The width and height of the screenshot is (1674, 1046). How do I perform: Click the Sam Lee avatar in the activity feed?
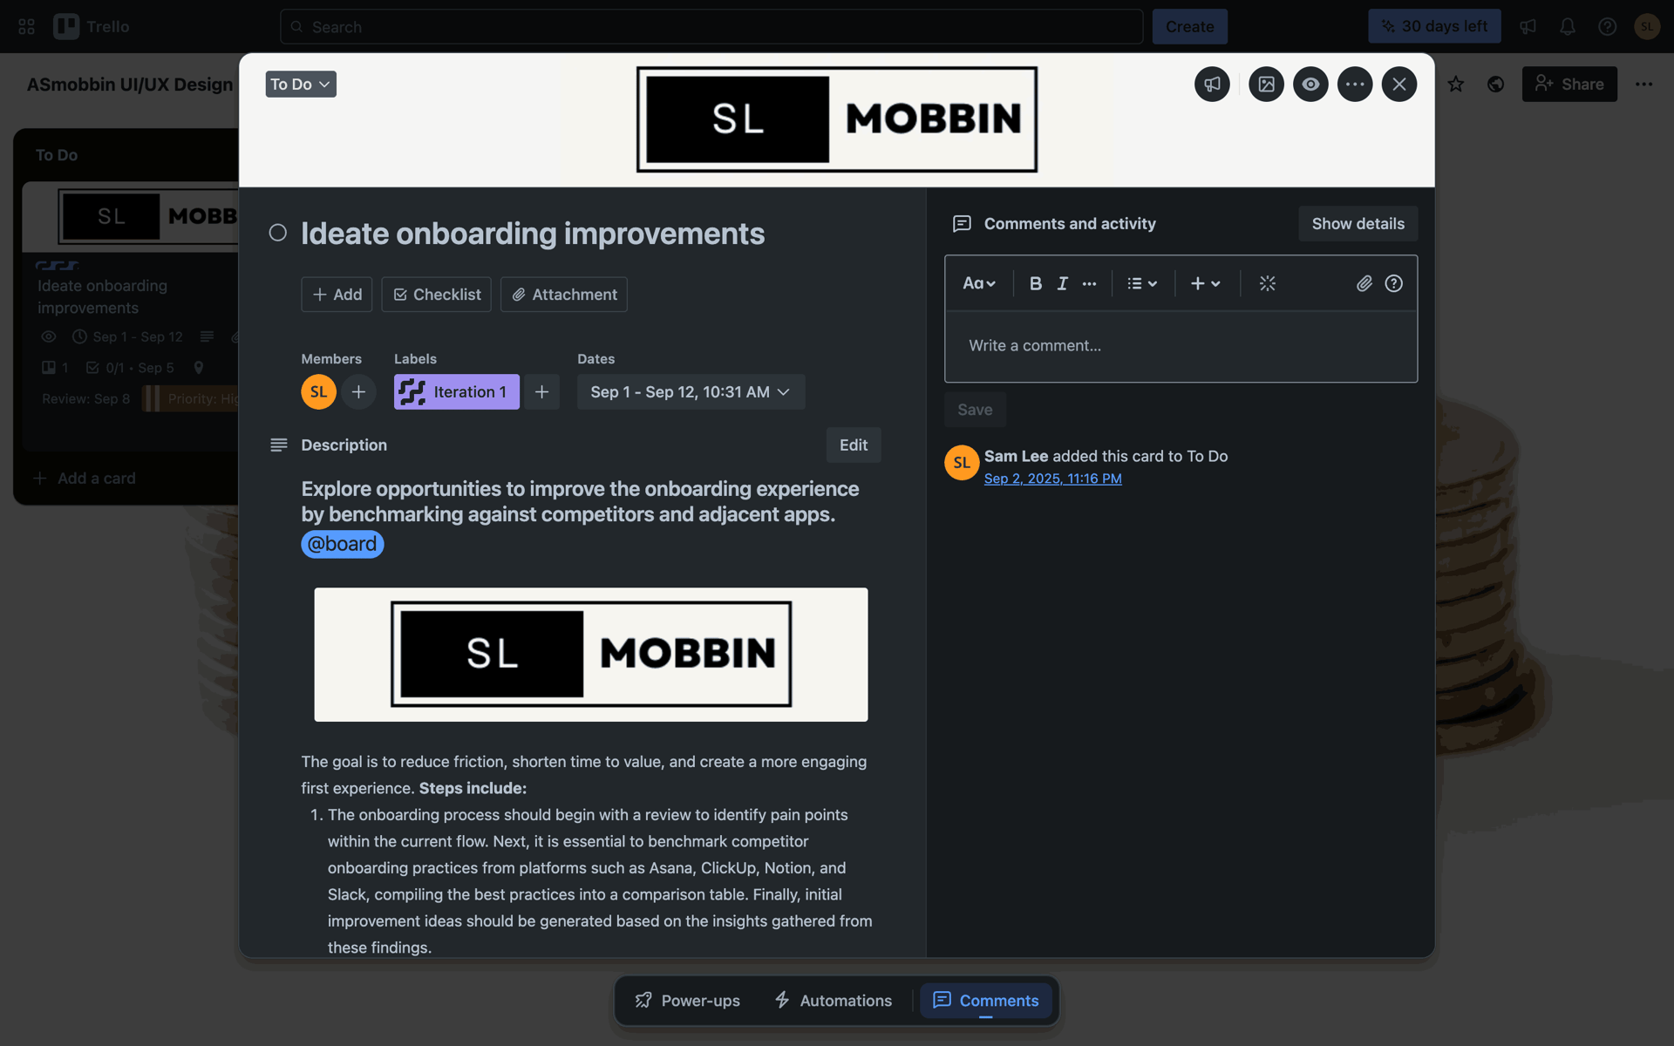962,463
